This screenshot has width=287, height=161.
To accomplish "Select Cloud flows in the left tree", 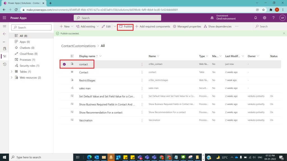I will coord(28,54).
